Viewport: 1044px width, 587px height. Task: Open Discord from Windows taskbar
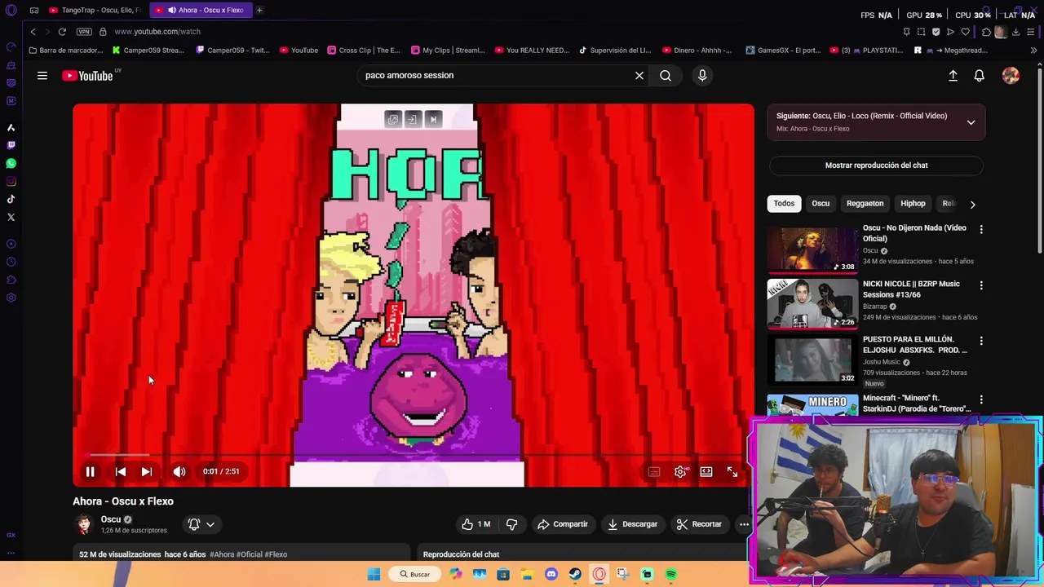point(551,574)
